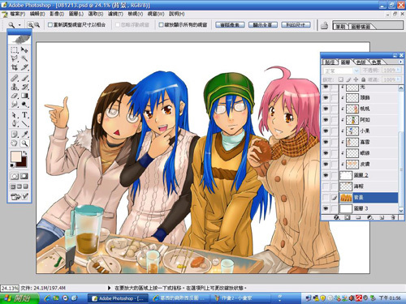Select the Move tool
This screenshot has width=406, height=304.
tap(24, 49)
